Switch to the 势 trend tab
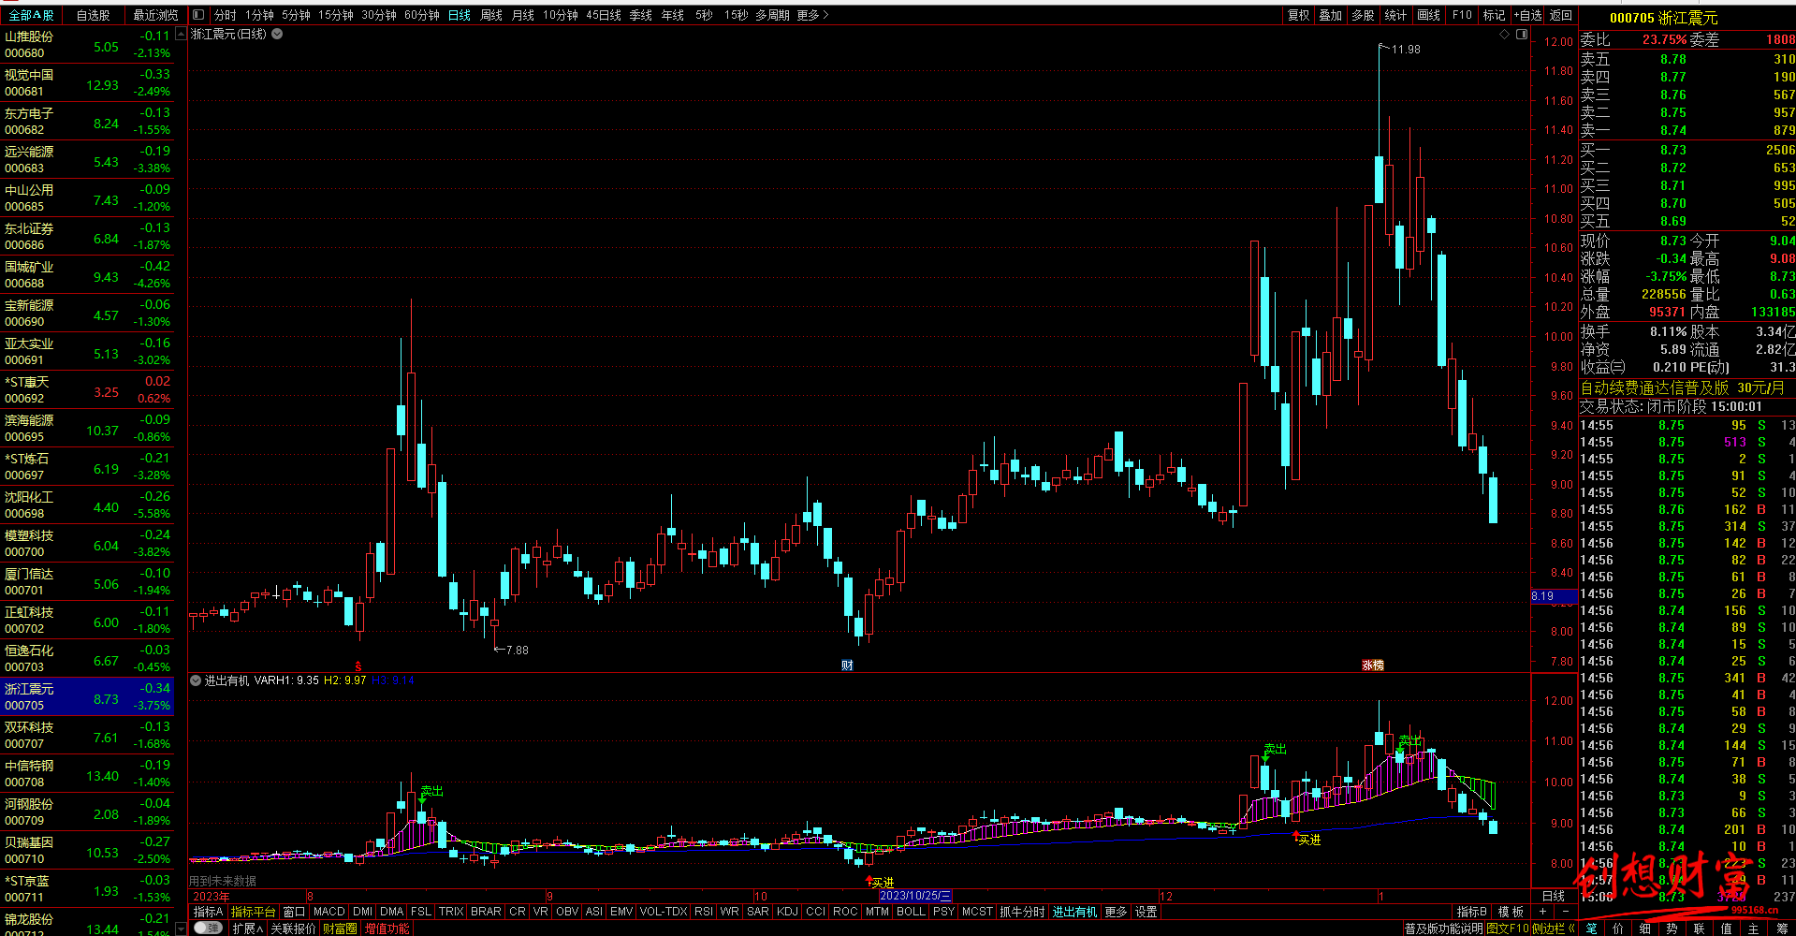 click(1672, 929)
